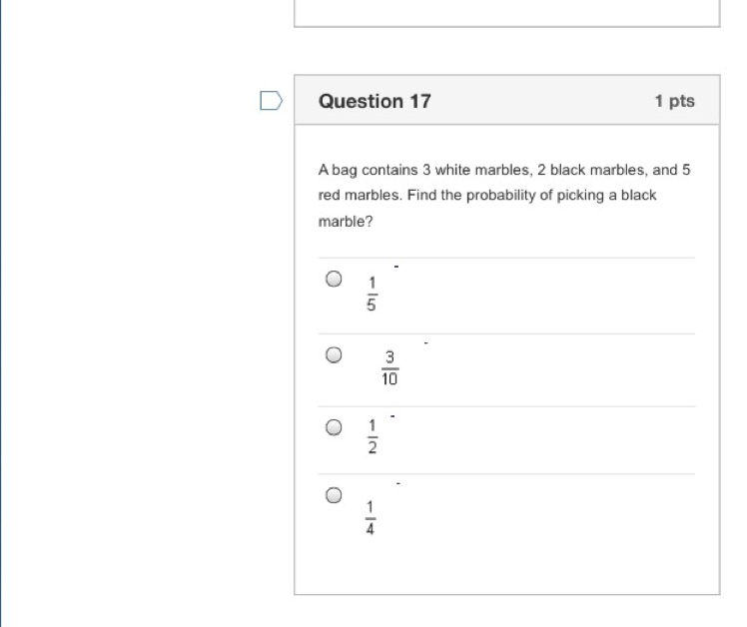Click the "1 pts" points label
The image size is (747, 627).
(x=674, y=101)
